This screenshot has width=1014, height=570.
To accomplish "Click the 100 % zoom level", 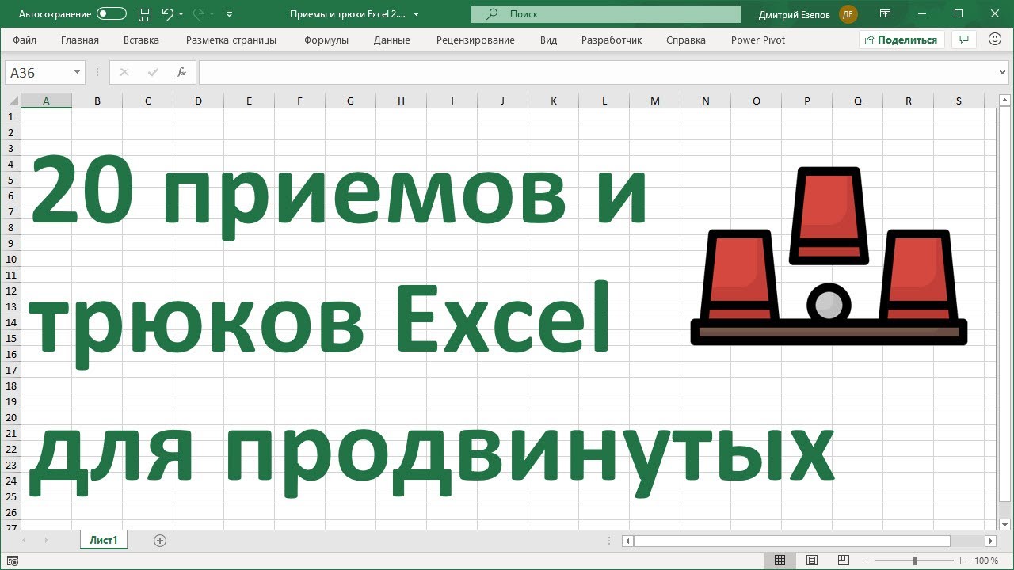I will (x=986, y=560).
